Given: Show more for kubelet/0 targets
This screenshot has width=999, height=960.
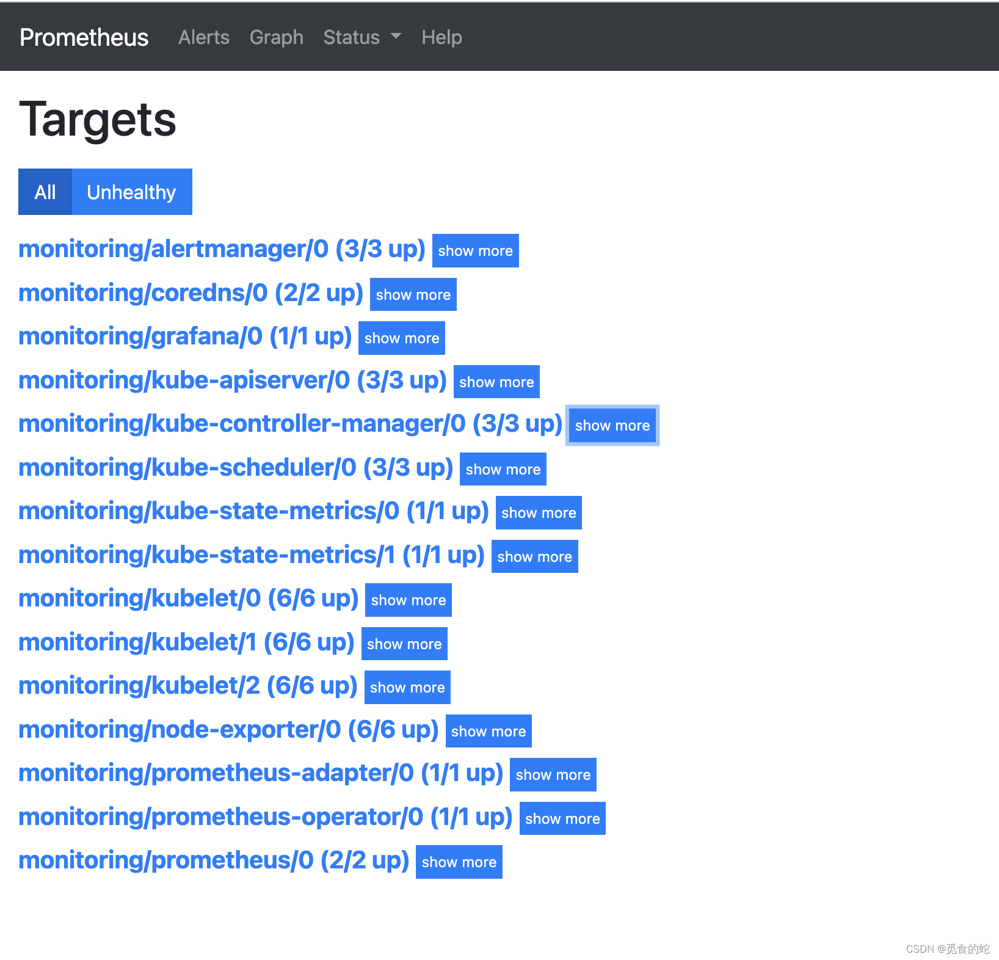Looking at the screenshot, I should [x=409, y=600].
